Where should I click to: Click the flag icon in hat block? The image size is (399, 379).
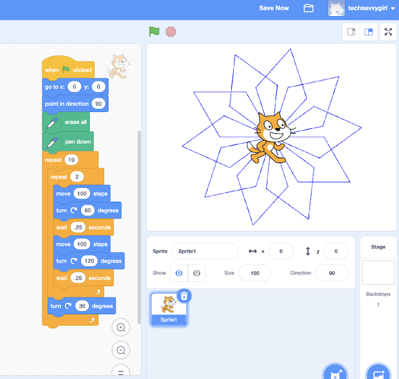pyautogui.click(x=66, y=69)
